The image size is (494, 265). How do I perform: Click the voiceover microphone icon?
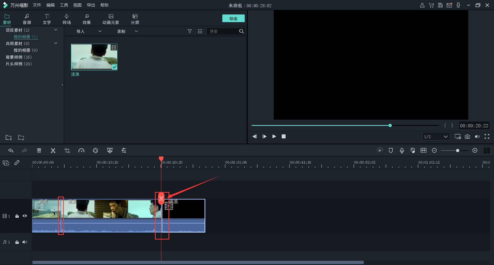pos(402,151)
